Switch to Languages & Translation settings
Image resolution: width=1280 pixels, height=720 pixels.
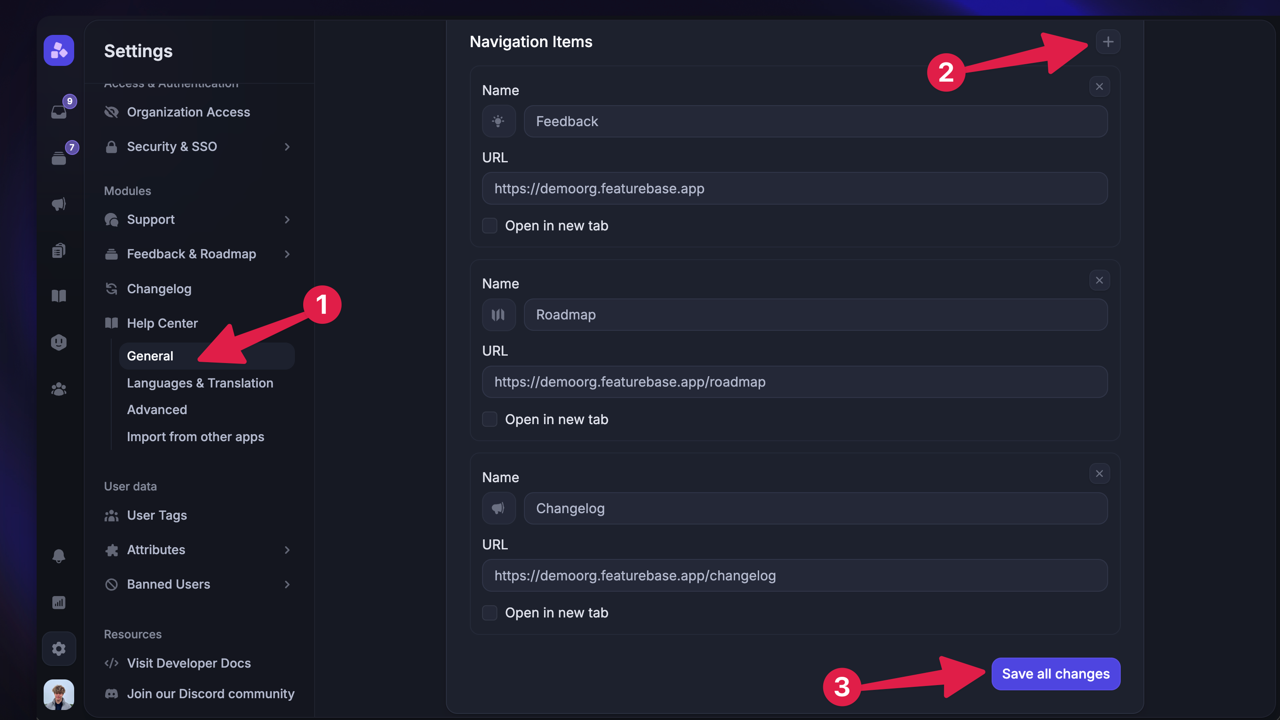pos(200,383)
